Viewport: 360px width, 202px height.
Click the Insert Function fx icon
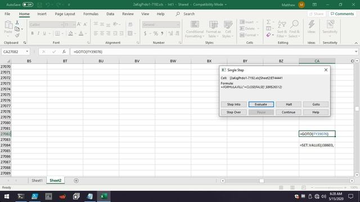click(64, 52)
